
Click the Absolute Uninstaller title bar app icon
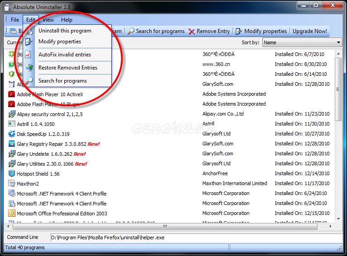[x=7, y=7]
